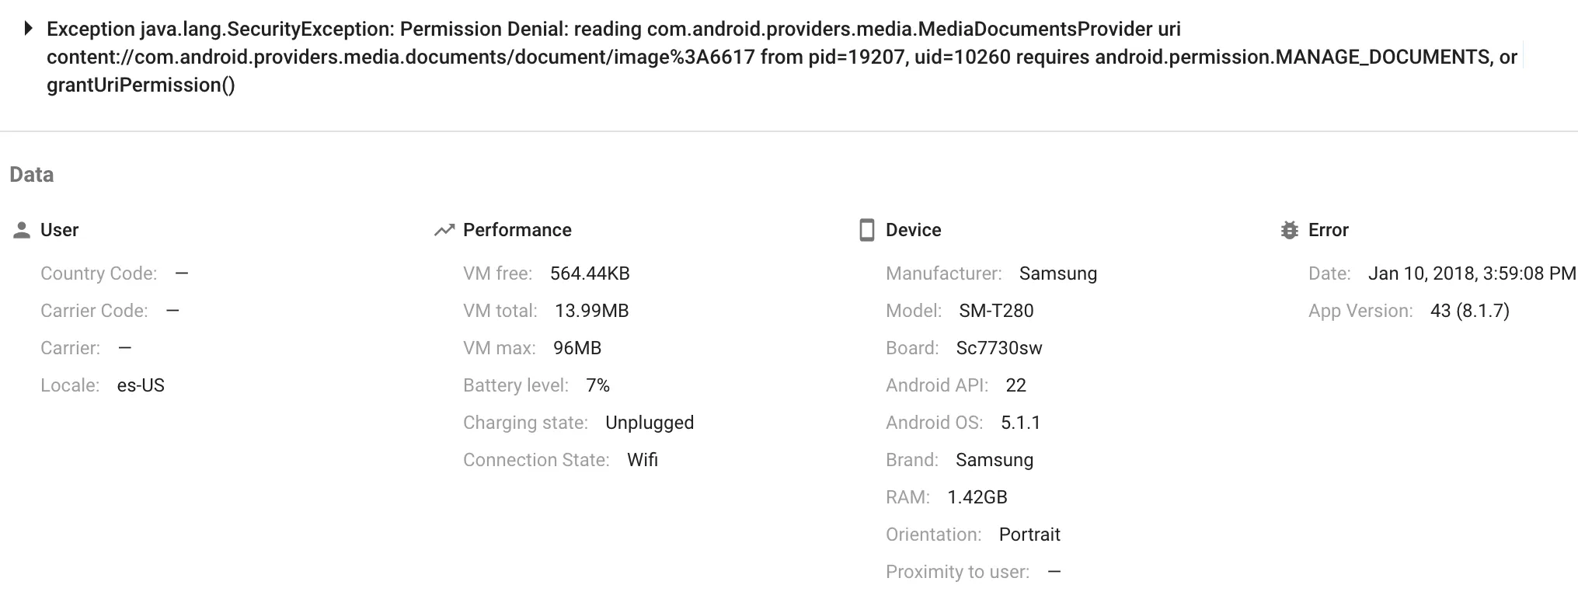Select the Sc7730sw board value
Screen dimensions: 1578x599
[999, 348]
